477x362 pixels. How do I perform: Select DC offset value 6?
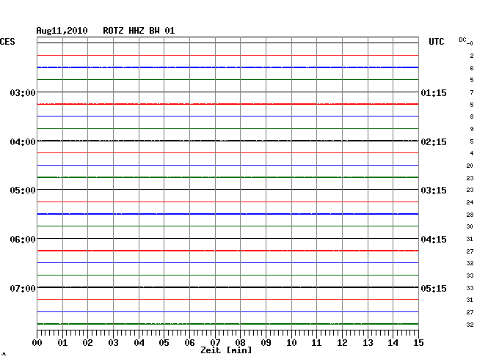(x=472, y=68)
